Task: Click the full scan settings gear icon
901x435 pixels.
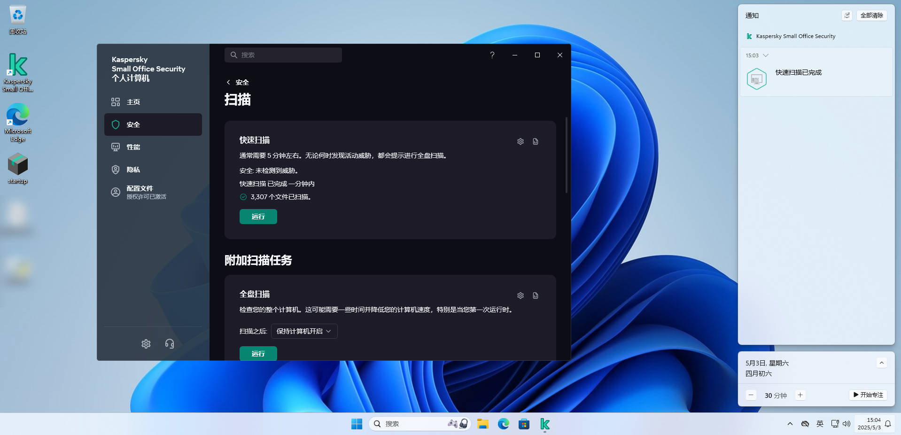Action: coord(520,295)
